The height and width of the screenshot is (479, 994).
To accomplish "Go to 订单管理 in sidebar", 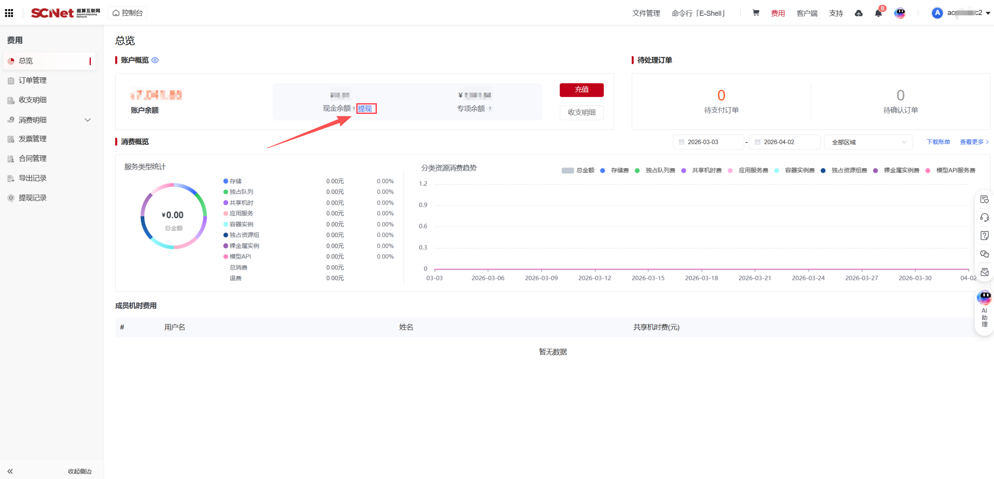I will [x=32, y=80].
